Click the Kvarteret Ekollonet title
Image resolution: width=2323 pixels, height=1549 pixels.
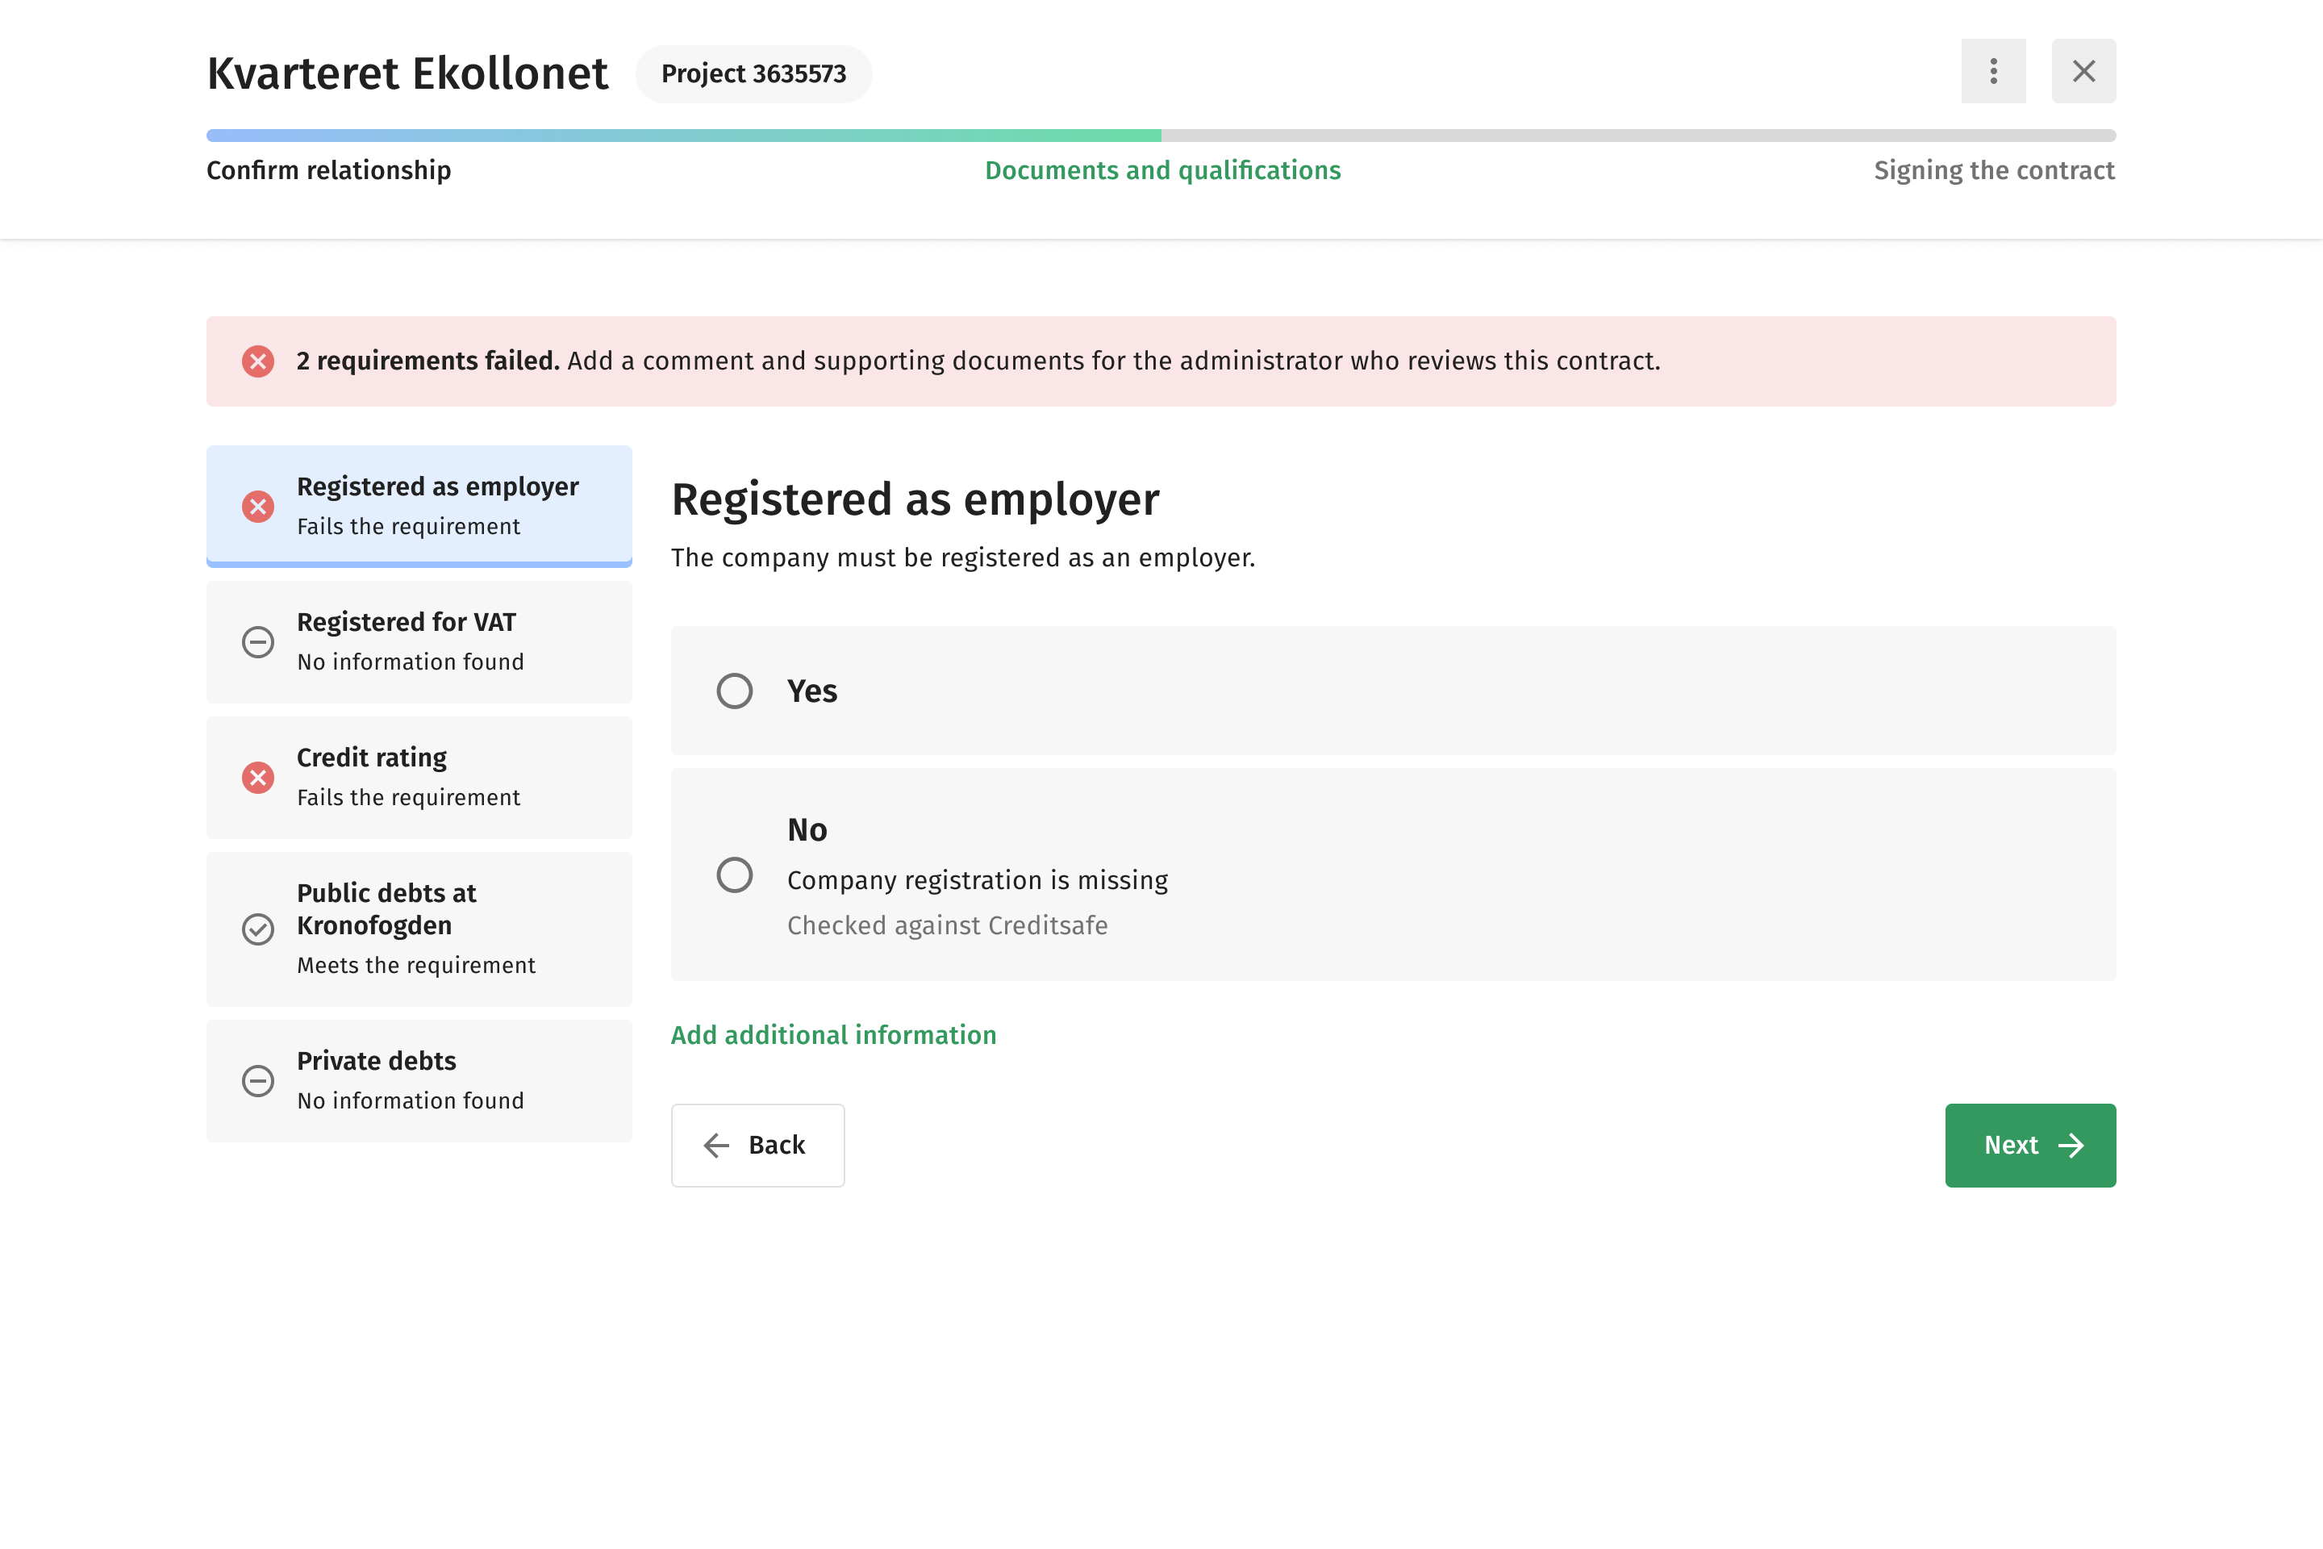(x=407, y=74)
